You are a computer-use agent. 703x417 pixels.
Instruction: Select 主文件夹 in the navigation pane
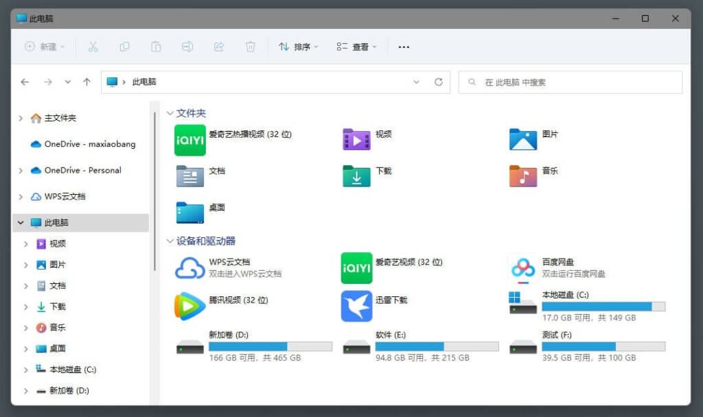(x=60, y=118)
